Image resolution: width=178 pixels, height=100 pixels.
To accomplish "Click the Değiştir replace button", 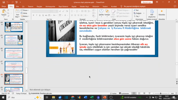I will (138, 13).
